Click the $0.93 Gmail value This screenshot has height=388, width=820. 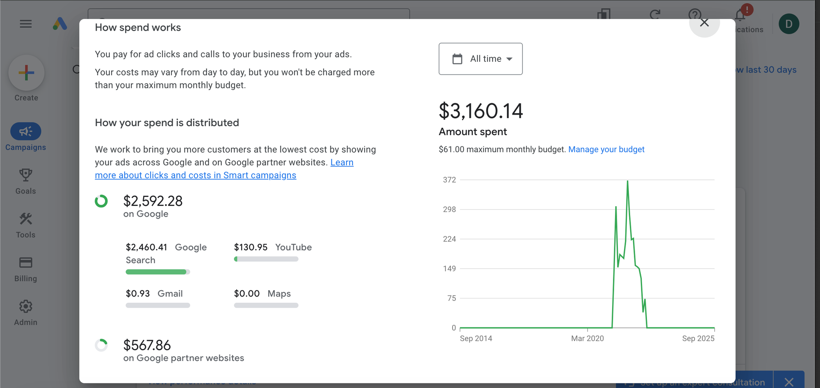pos(138,293)
